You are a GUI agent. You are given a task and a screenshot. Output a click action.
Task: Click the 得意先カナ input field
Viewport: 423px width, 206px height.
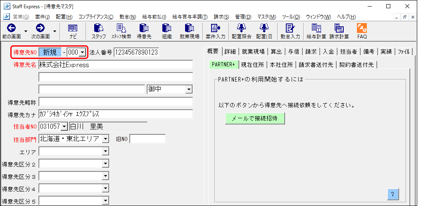click(116, 114)
